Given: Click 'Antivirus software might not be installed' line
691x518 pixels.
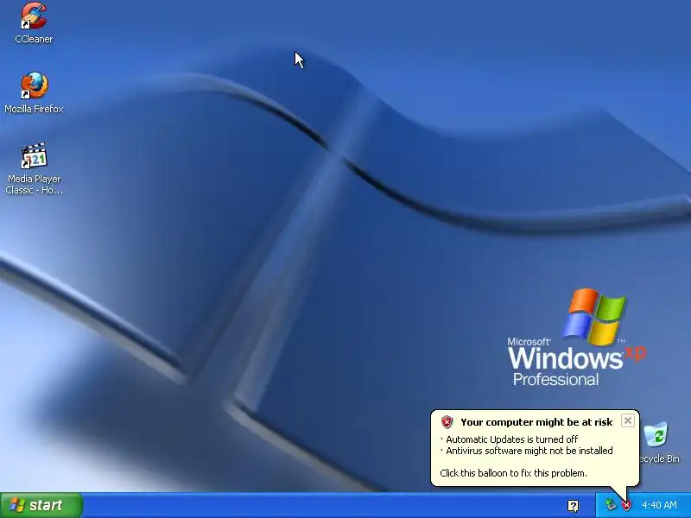Looking at the screenshot, I should click(529, 451).
